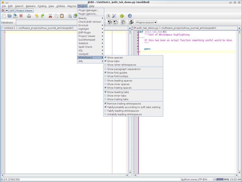Click the New file toolbar icon
The width and height of the screenshot is (242, 182).
pyautogui.click(x=4, y=16)
